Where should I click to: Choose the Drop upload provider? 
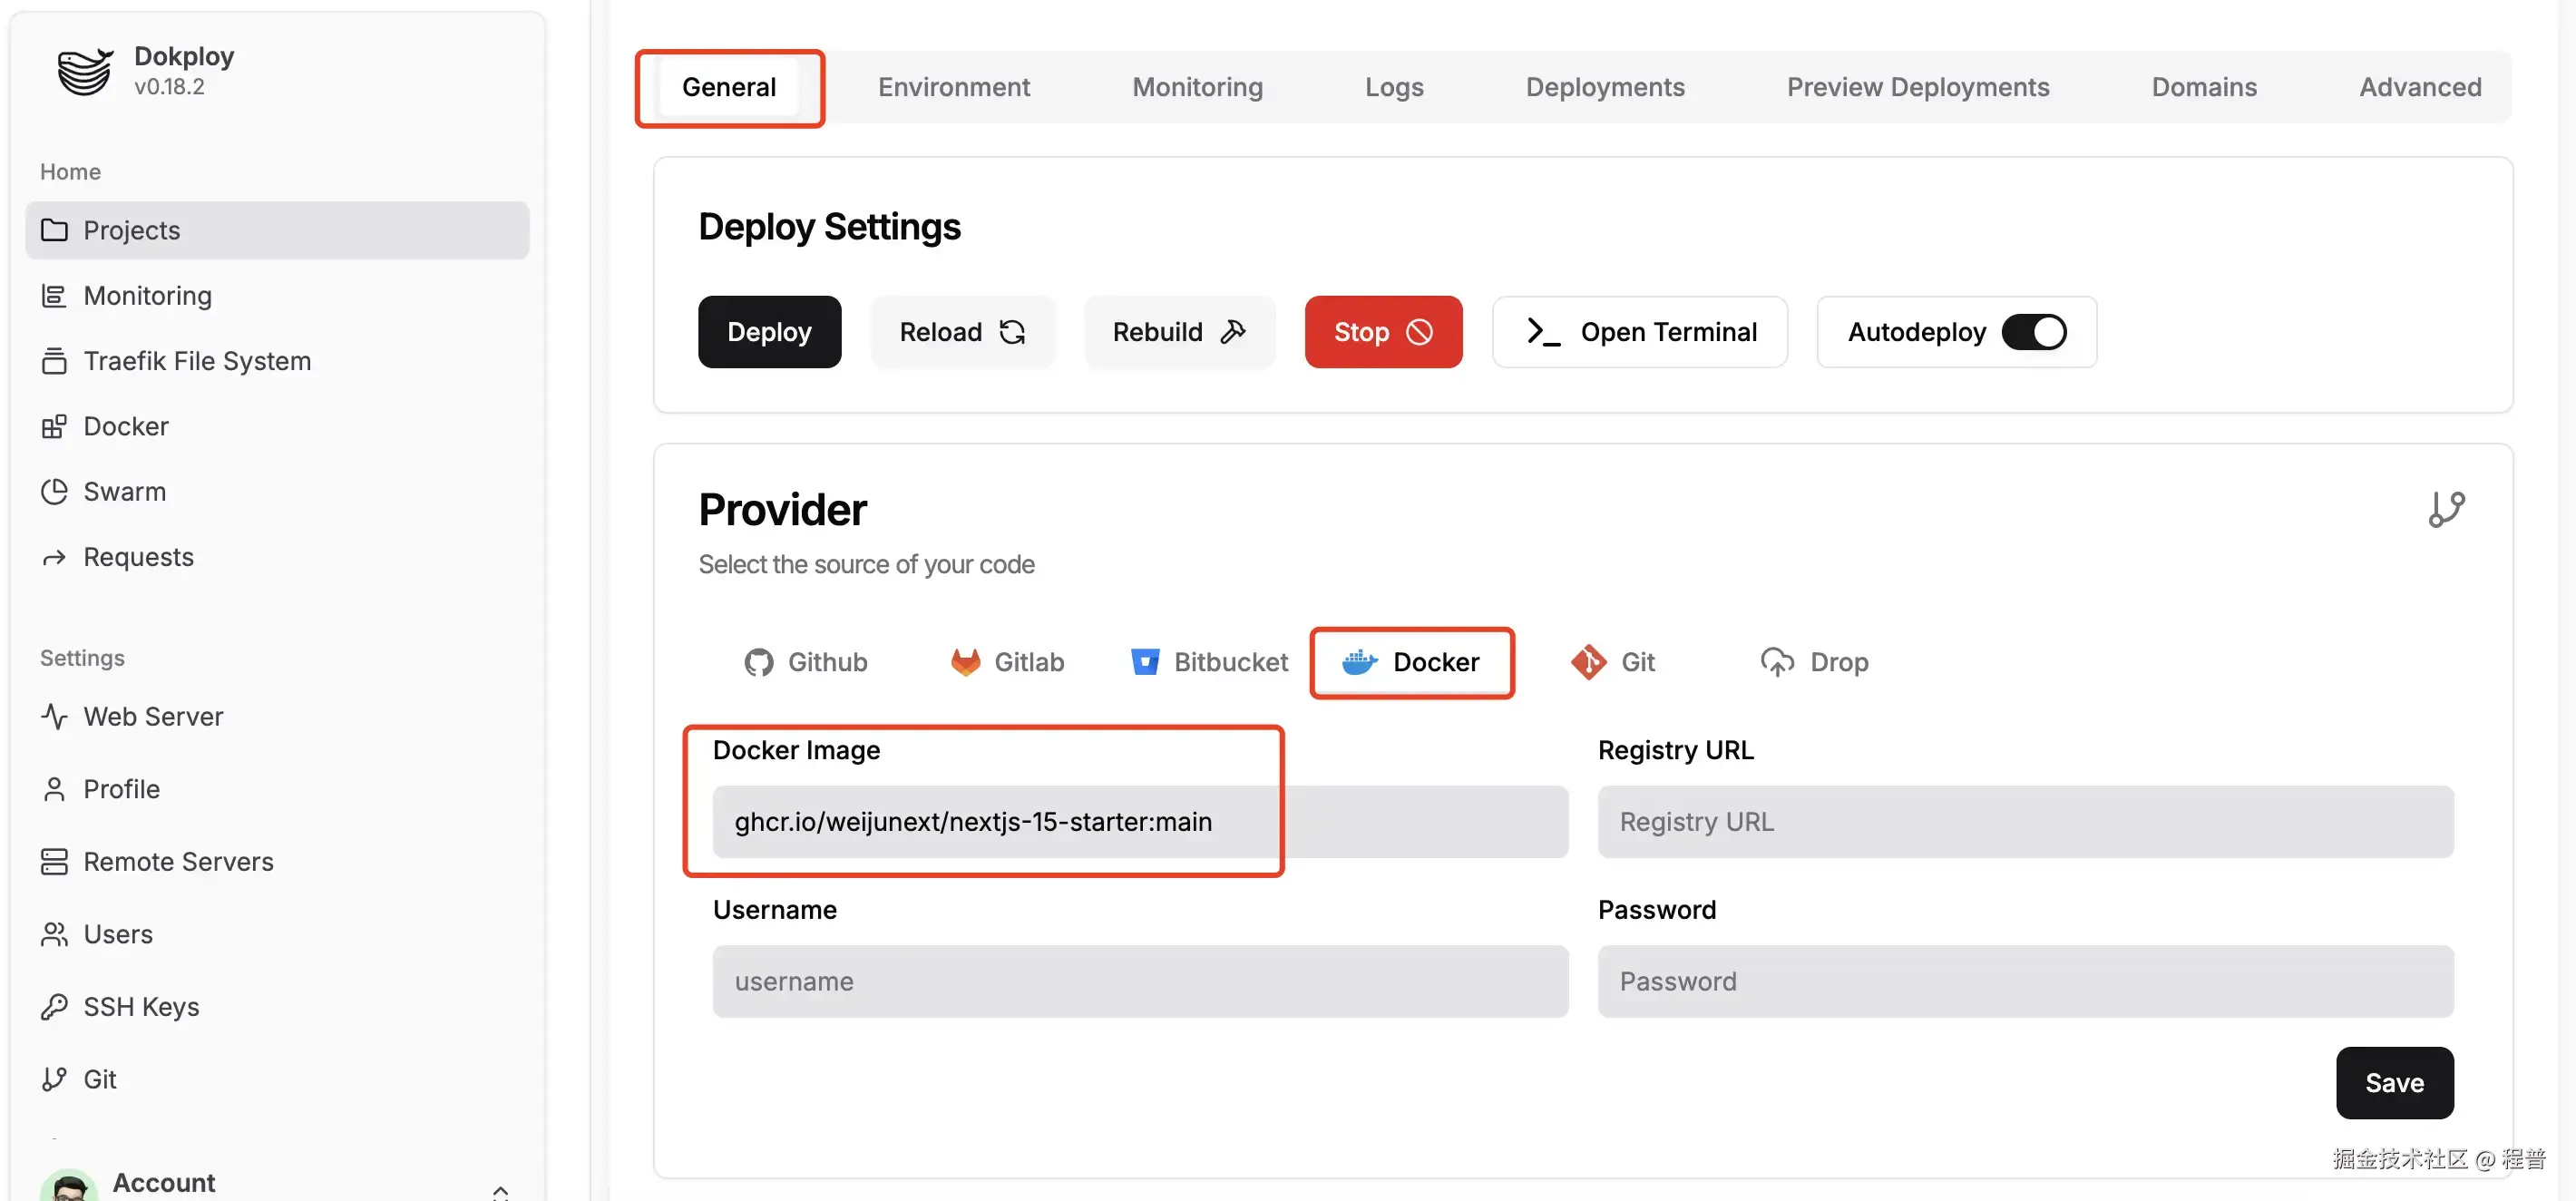coord(1814,662)
